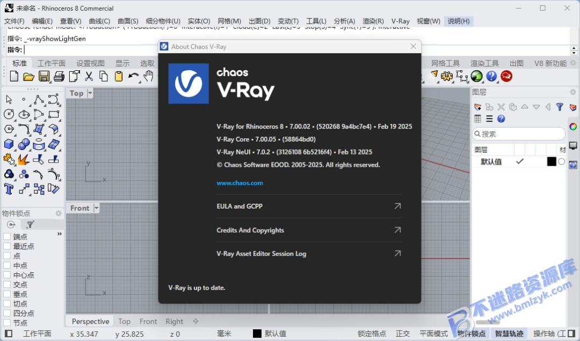
Task: Toggle the 端点 osnap checkbox
Action: tap(6, 237)
